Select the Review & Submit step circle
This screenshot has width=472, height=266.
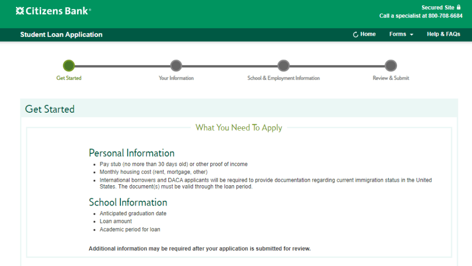point(391,66)
